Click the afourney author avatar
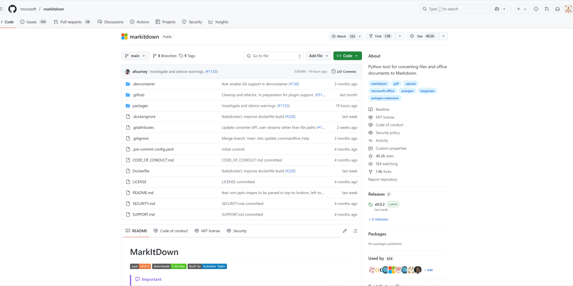The height and width of the screenshot is (286, 573). click(127, 71)
